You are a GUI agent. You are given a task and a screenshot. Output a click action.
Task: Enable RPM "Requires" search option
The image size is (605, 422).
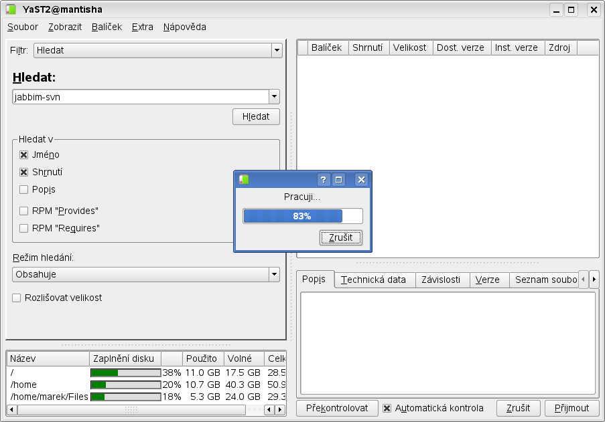24,228
